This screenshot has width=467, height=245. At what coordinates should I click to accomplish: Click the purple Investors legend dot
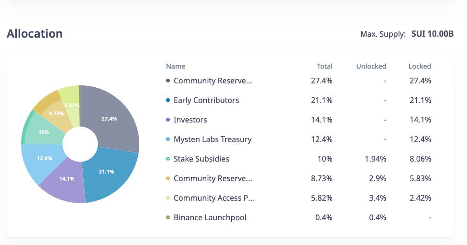click(x=168, y=120)
